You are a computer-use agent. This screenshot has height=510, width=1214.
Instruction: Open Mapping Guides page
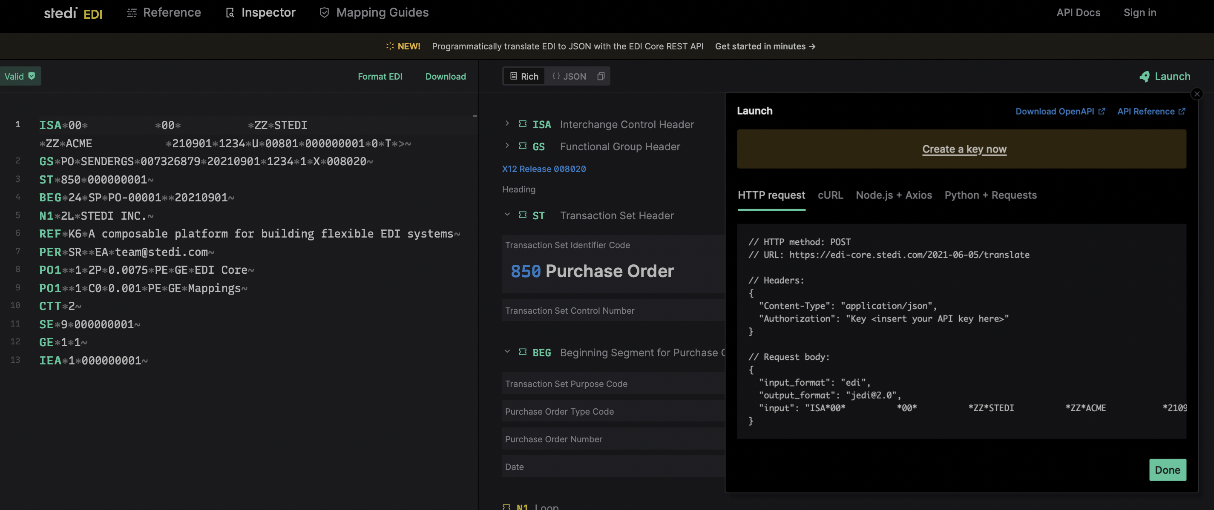(x=374, y=13)
